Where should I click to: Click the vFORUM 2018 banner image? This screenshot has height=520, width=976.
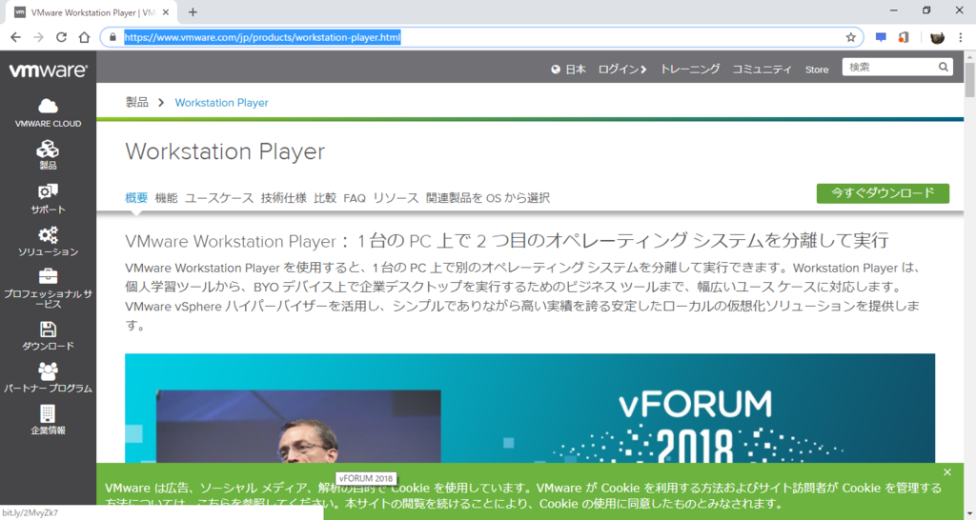pos(530,408)
